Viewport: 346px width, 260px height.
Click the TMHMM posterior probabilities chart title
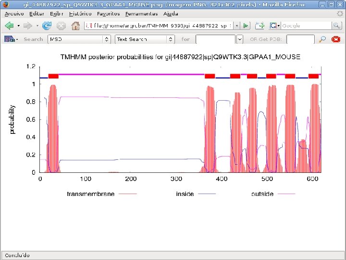(180, 57)
